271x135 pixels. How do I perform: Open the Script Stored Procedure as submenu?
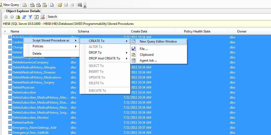[51, 40]
